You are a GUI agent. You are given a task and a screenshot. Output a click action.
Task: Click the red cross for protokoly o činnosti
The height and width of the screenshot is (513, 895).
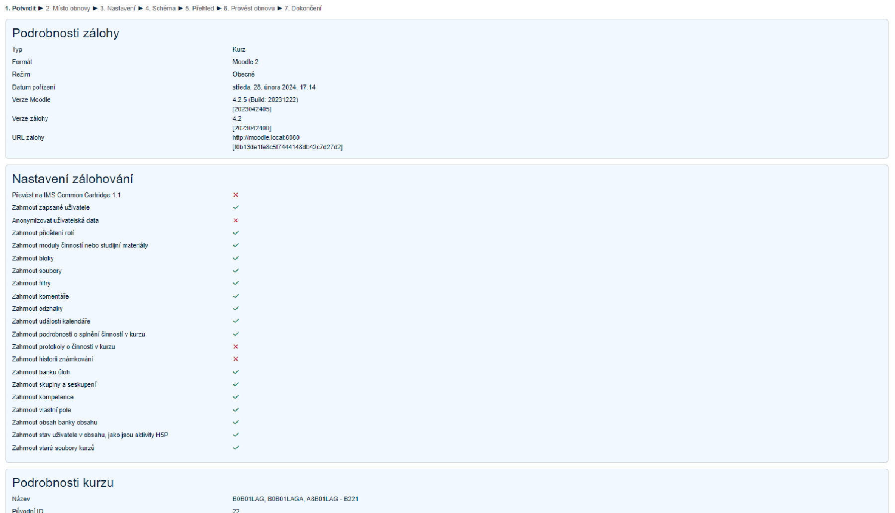(236, 346)
